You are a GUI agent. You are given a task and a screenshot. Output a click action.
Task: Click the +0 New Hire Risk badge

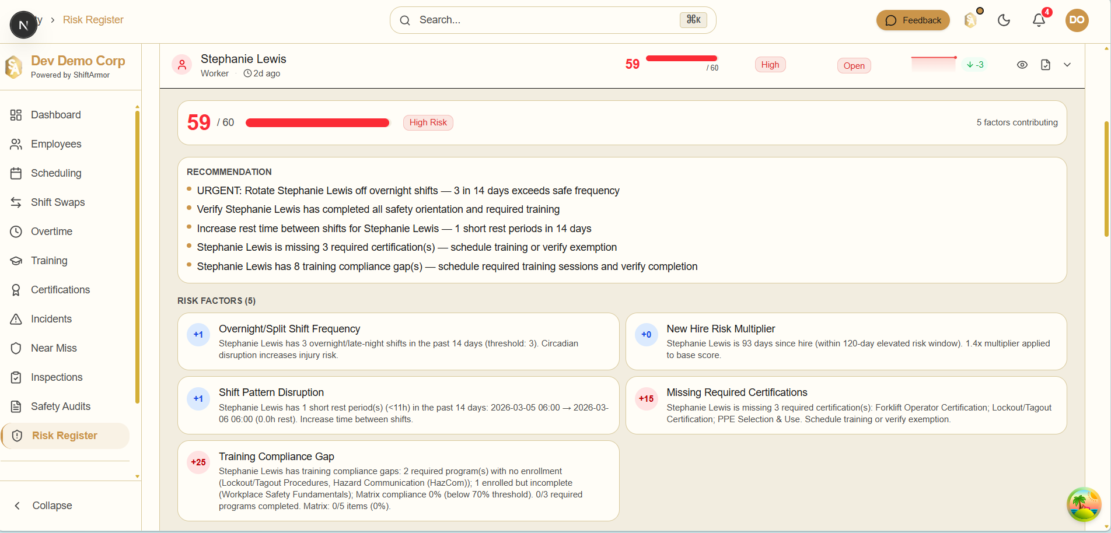click(x=647, y=335)
